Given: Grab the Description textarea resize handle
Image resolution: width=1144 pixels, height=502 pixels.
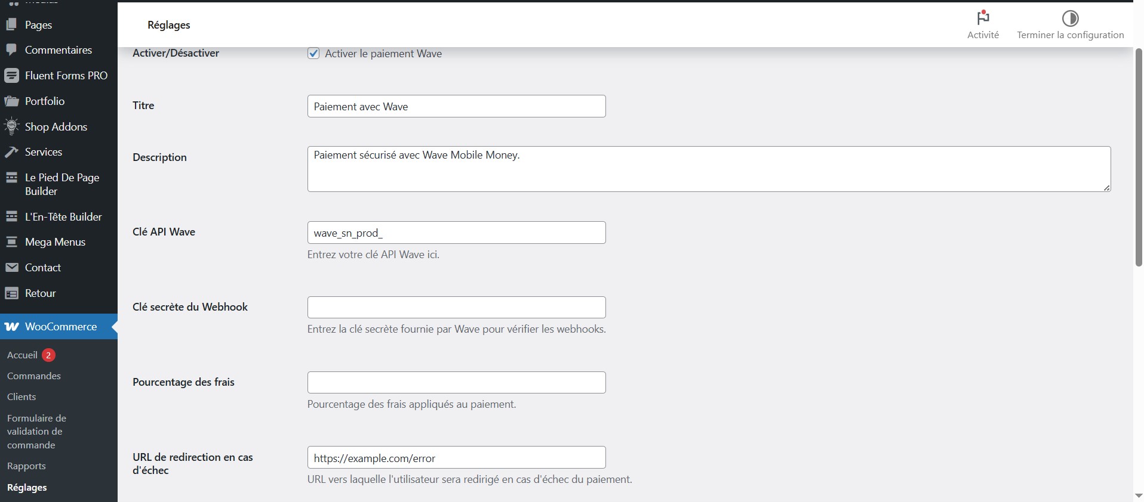Looking at the screenshot, I should (1106, 188).
